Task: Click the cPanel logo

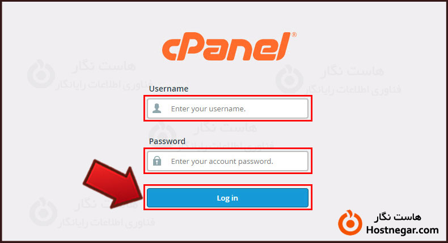Action: point(229,46)
